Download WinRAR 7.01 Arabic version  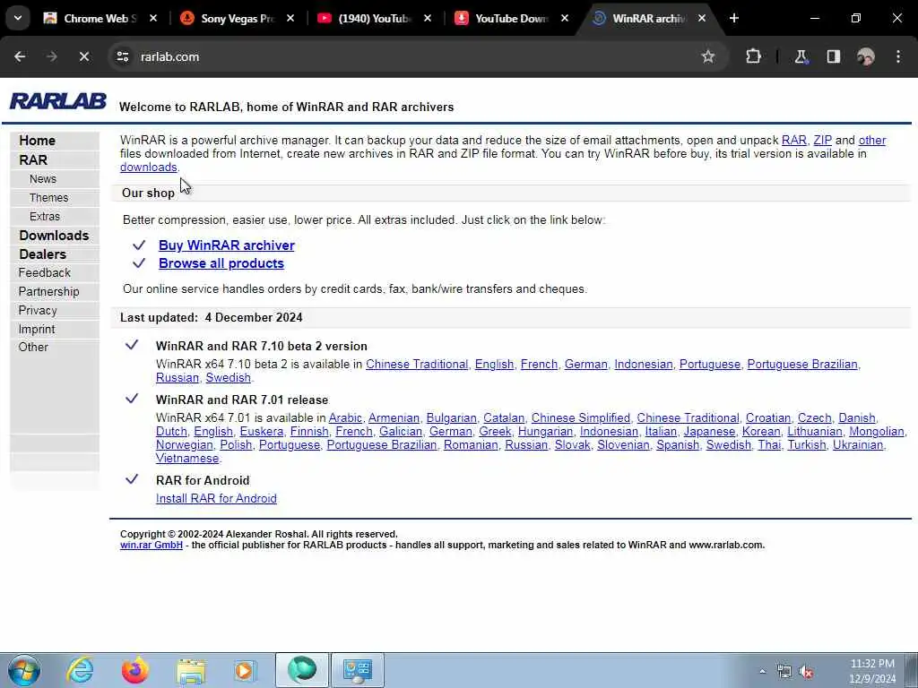[345, 418]
